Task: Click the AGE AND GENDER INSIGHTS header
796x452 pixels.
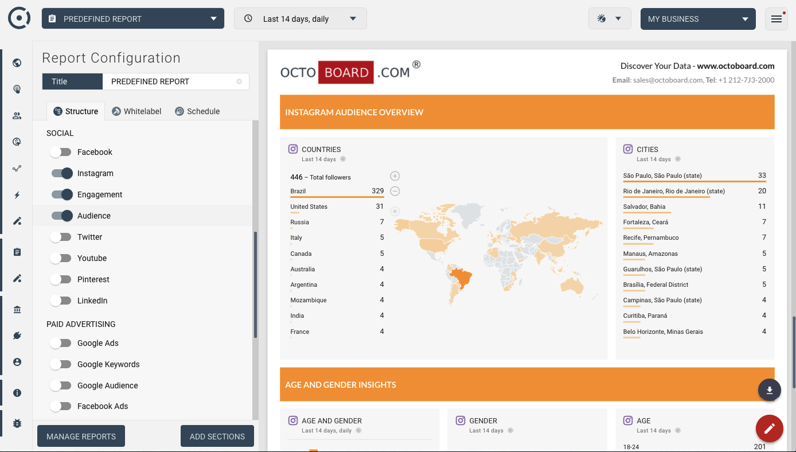Action: [527, 384]
